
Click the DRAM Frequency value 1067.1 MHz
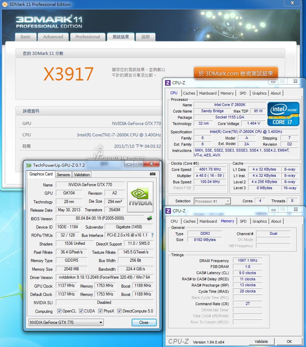pos(248,260)
